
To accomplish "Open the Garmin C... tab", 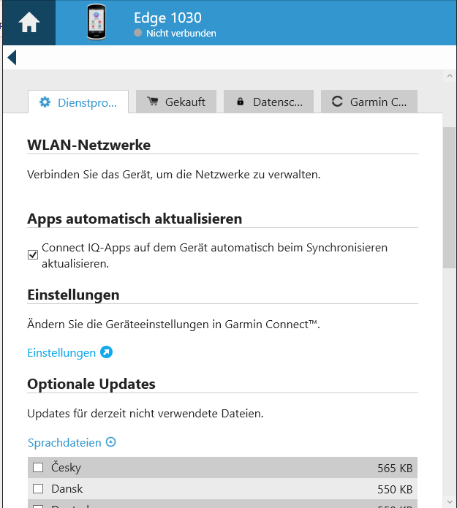I will tap(369, 102).
